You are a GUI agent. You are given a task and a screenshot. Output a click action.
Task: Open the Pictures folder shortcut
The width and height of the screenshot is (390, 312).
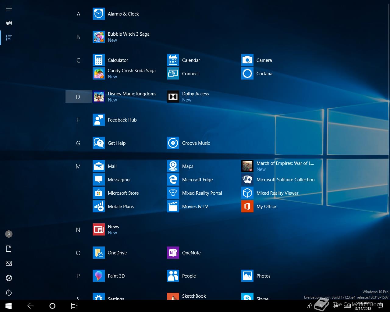click(x=9, y=263)
